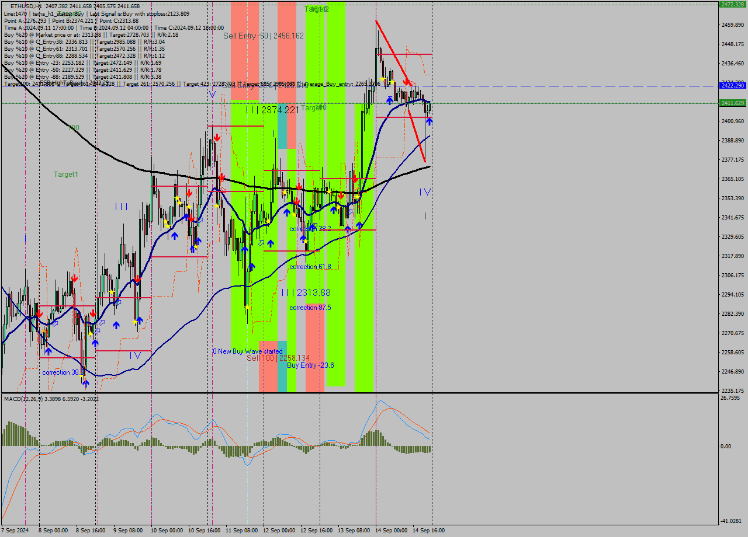Screen dimensions: 748x537
Task: Click the green price tag 2472.328
Action: 732,4
